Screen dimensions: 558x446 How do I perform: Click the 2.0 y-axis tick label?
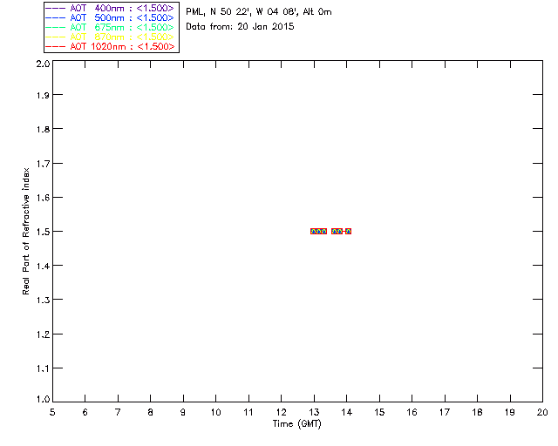[43, 64]
